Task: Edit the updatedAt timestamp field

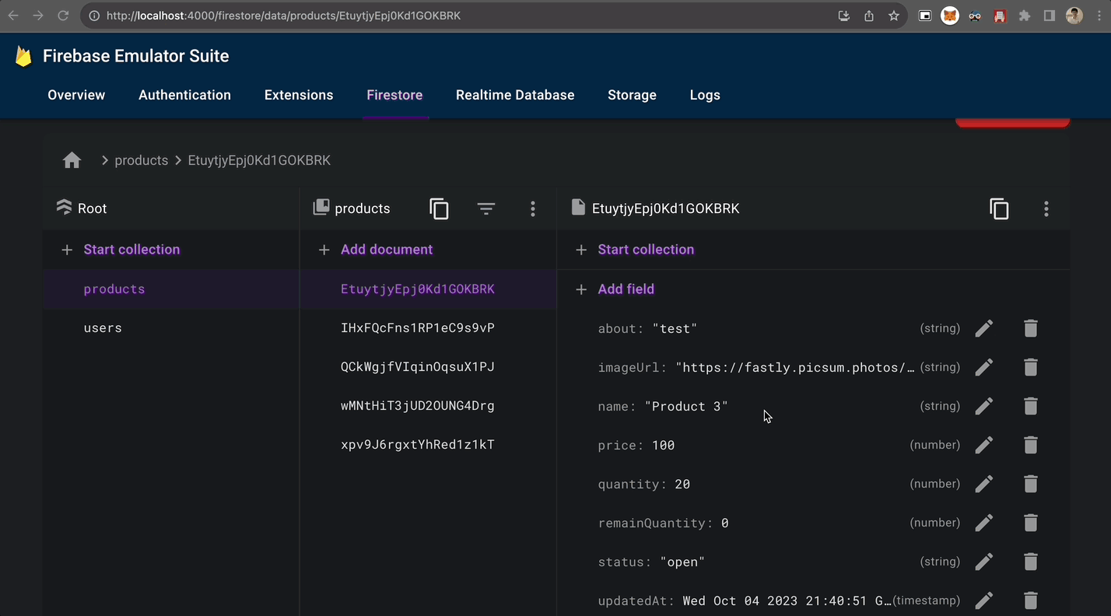Action: coord(984,600)
